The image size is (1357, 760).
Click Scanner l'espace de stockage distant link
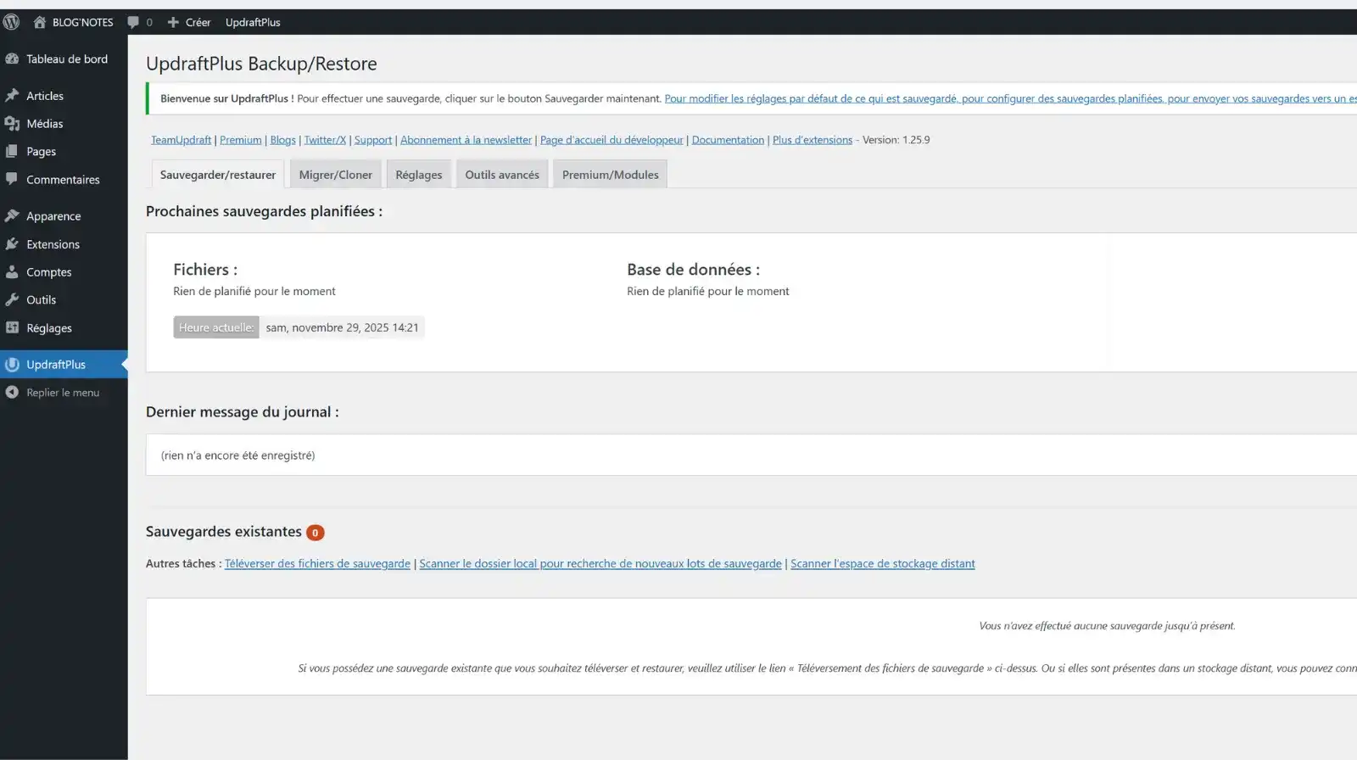pos(882,564)
